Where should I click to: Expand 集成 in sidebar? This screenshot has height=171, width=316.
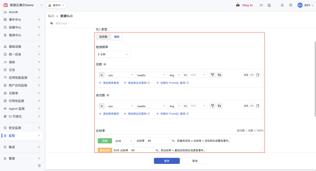pyautogui.click(x=22, y=147)
